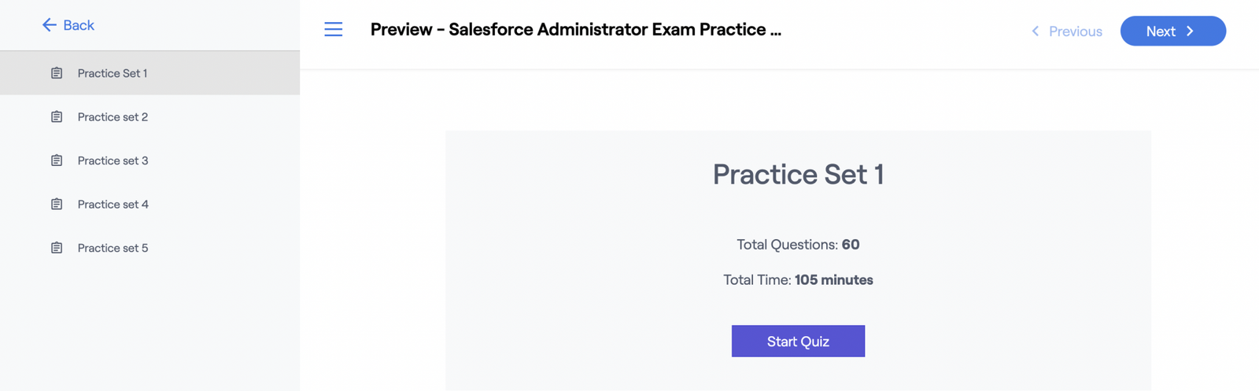Go to the Next lesson
Image resolution: width=1259 pixels, height=391 pixels.
pos(1173,31)
